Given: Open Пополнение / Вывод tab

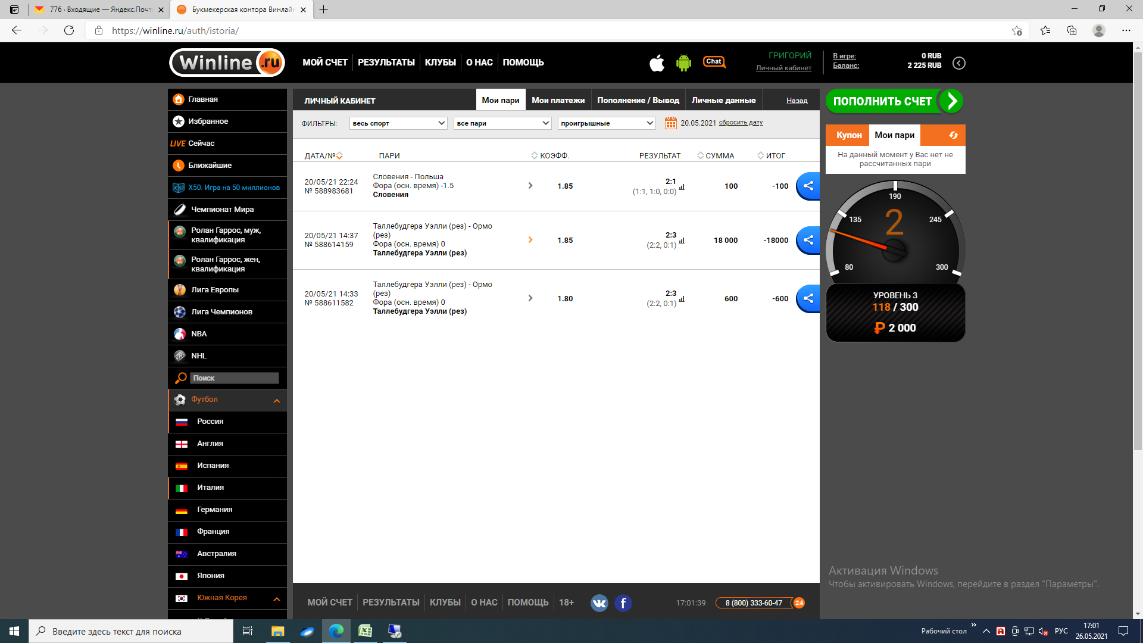Looking at the screenshot, I should [638, 101].
